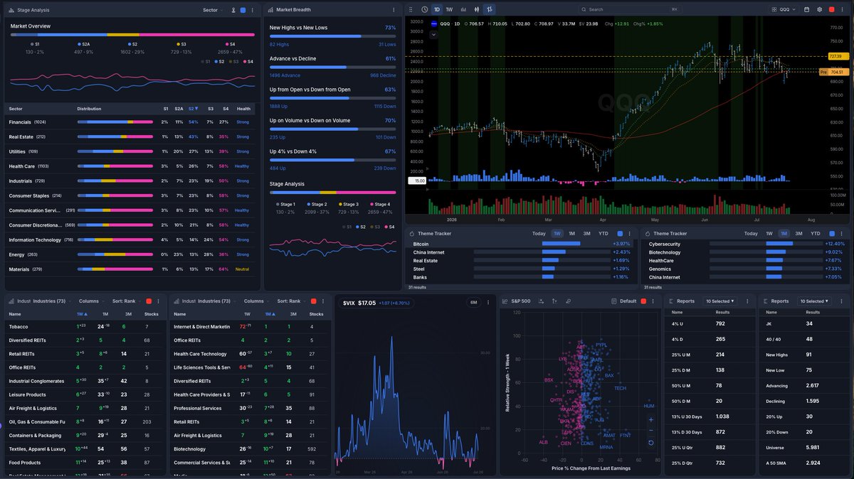Screen dimensions: 854x479
Task: Select YTD tab in right Theme Tracker
Action: [816, 233]
